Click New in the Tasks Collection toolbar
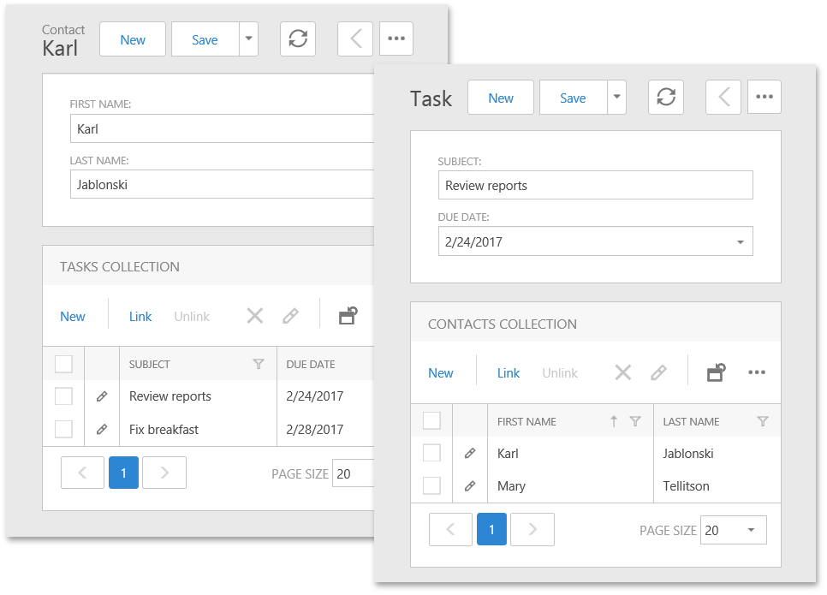This screenshot has height=595, width=827. (x=73, y=317)
